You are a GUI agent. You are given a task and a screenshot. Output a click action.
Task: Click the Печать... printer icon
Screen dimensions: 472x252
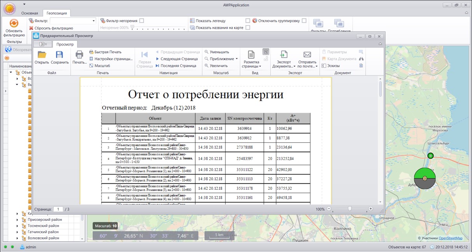click(x=79, y=55)
